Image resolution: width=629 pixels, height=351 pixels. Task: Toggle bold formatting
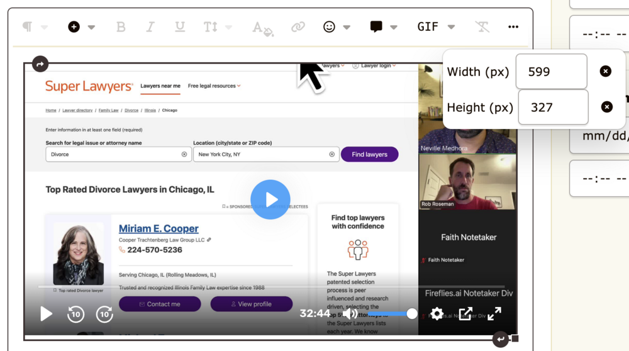(x=121, y=27)
